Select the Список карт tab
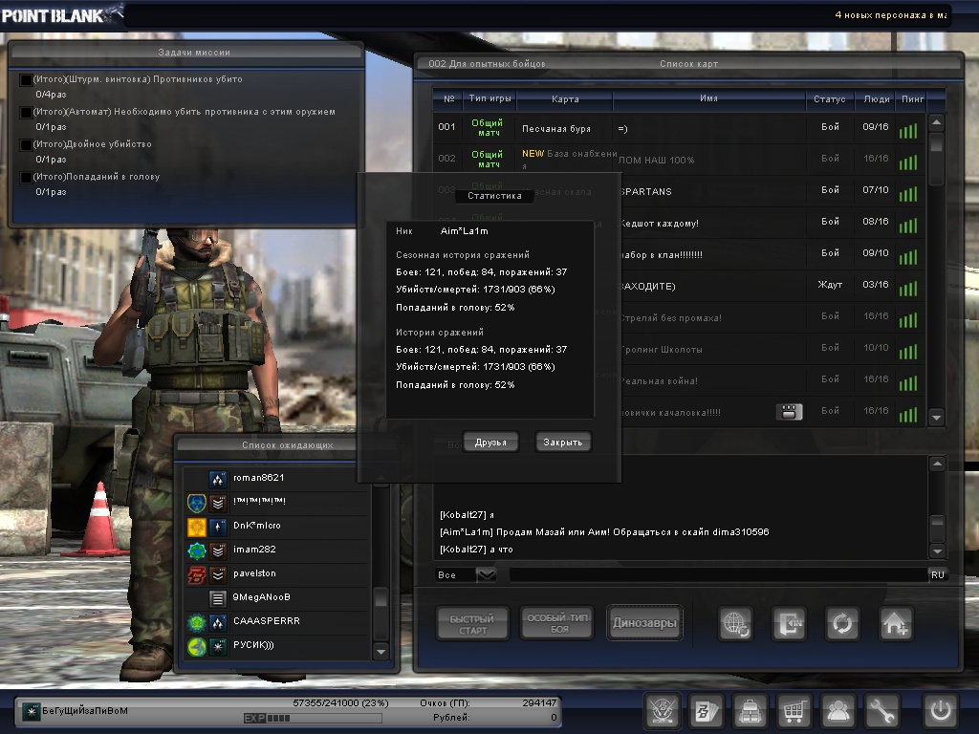Viewport: 979px width, 734px height. pos(688,64)
